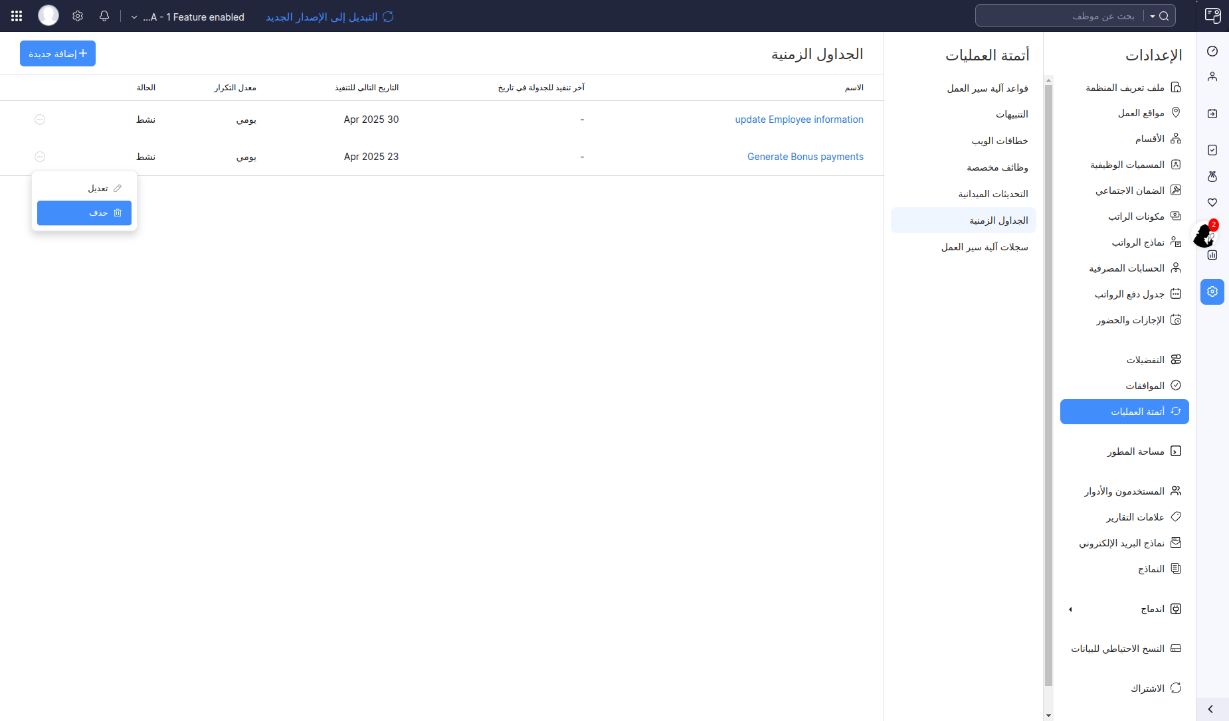Image resolution: width=1229 pixels, height=721 pixels.
Task: Open the Generate Bonus payments schedule link
Action: point(805,157)
